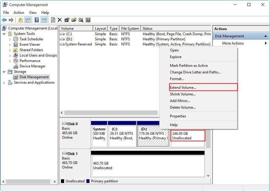
Task: Choose Extend Volume... from context menu
Action: point(203,88)
